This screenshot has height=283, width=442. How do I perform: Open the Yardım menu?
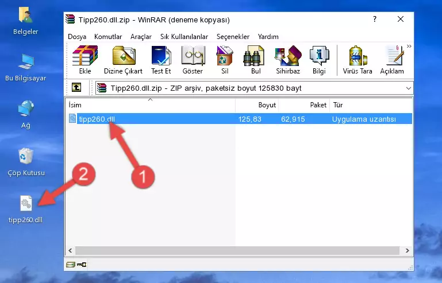[268, 37]
